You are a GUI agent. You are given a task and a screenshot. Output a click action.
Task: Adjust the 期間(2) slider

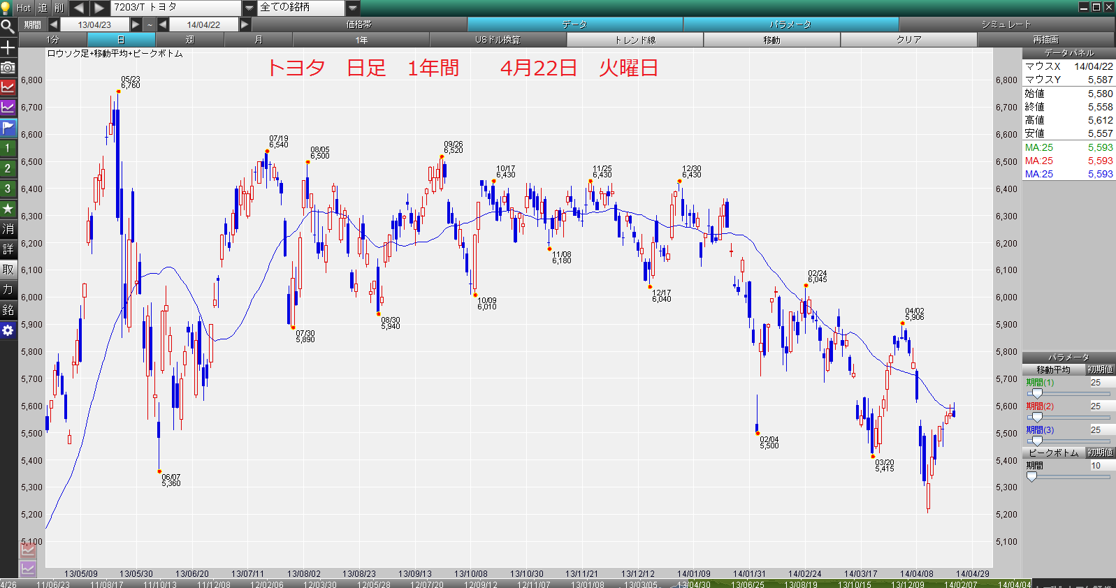pyautogui.click(x=1037, y=418)
